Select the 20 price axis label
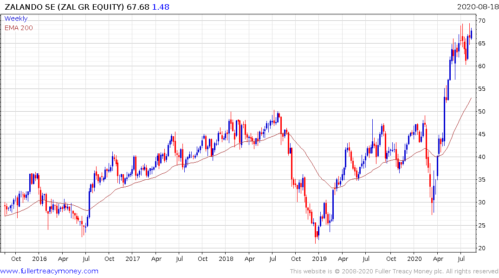Screen dimensions: 499x278 tap(481, 248)
